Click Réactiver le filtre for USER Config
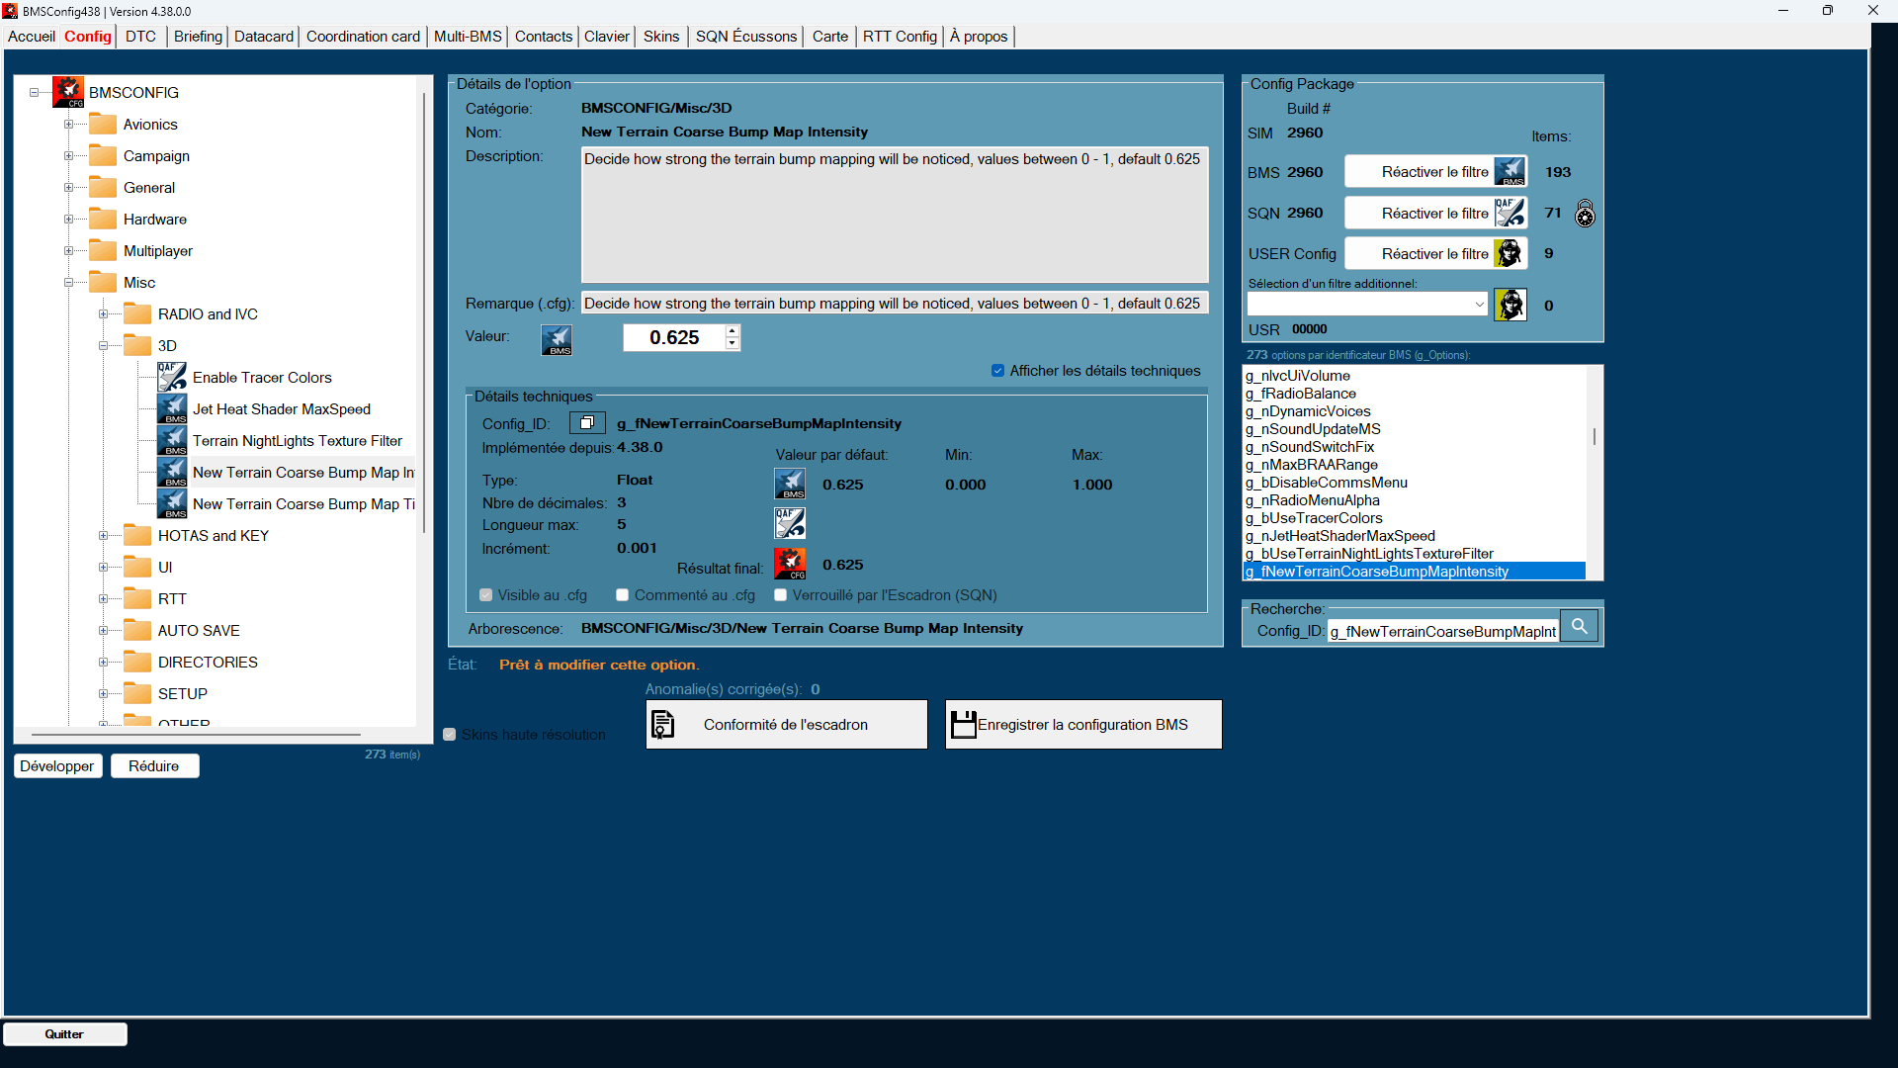Viewport: 1898px width, 1068px height. (1435, 254)
